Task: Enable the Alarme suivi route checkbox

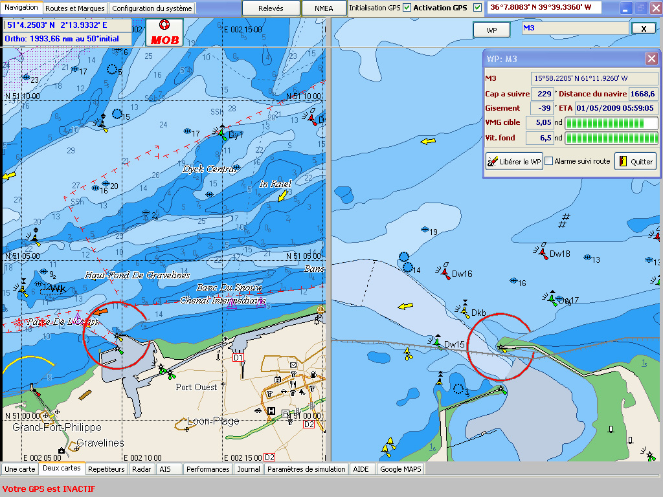Action: pyautogui.click(x=549, y=161)
